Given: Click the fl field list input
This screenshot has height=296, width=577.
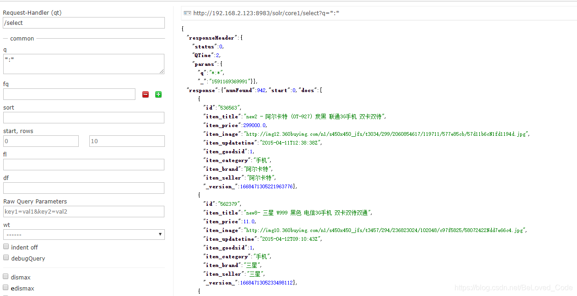Looking at the screenshot, I should 84,165.
